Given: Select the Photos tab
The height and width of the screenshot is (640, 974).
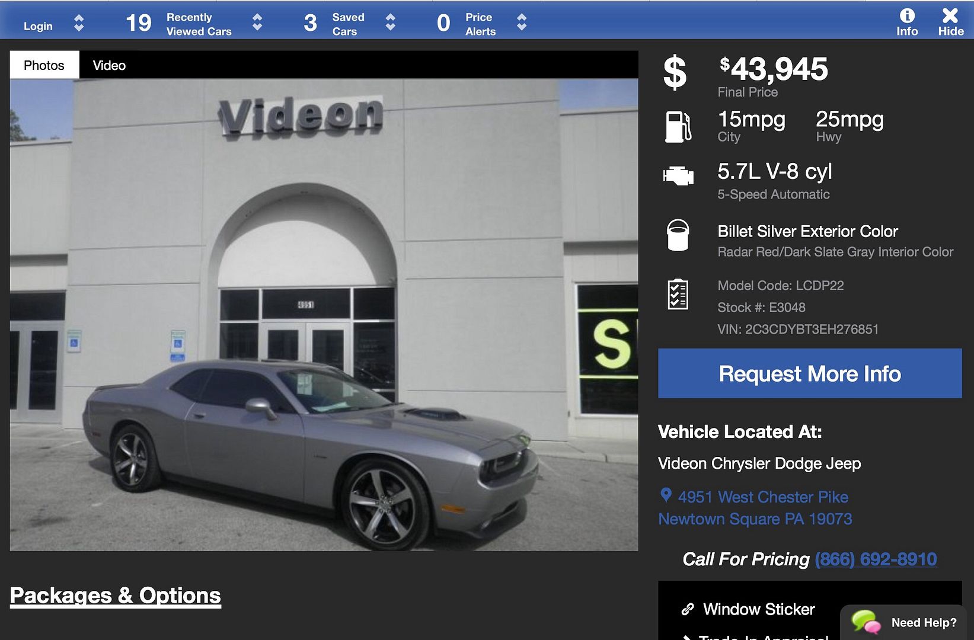Looking at the screenshot, I should 44,65.
